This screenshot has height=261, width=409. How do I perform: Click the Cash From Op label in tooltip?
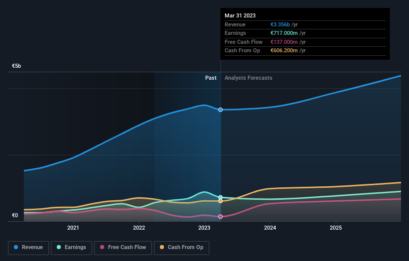click(x=242, y=51)
